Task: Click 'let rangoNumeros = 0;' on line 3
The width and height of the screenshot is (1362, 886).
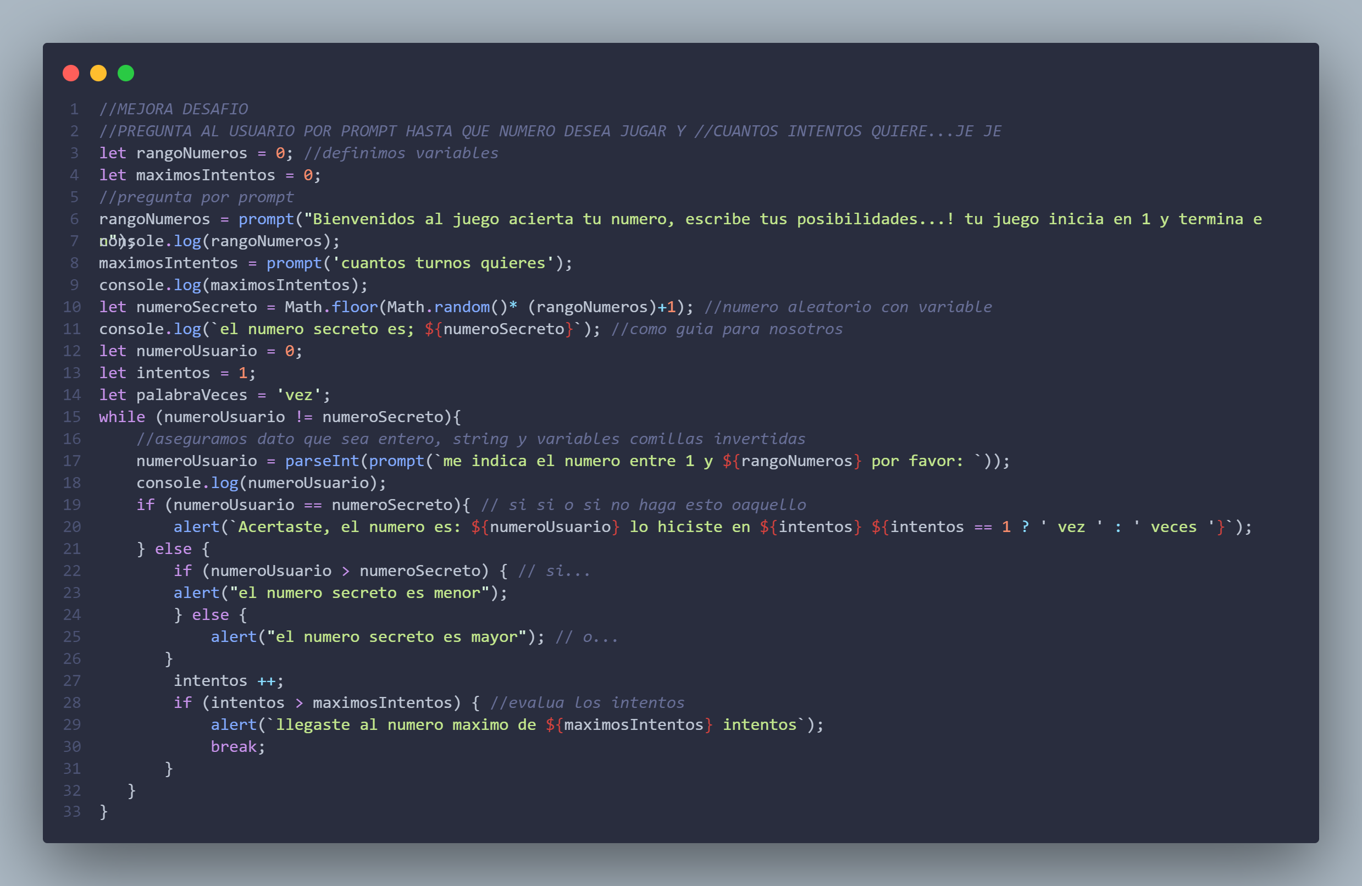Action: (196, 153)
